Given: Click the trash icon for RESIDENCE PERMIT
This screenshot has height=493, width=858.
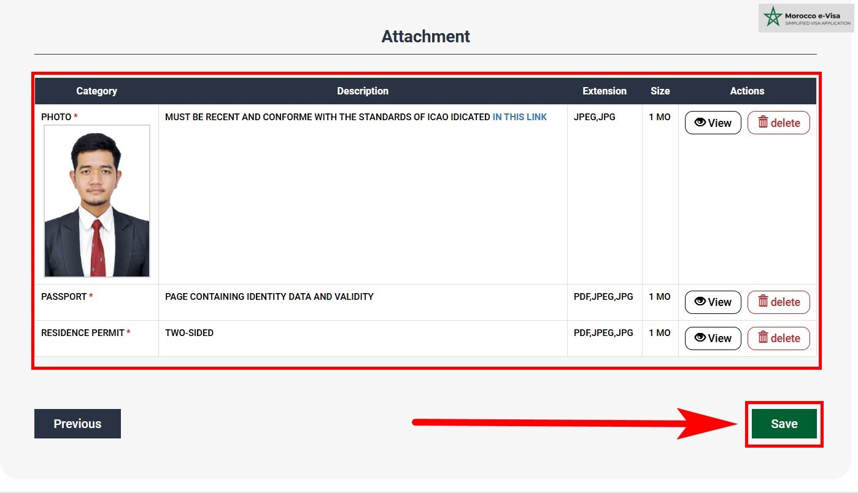Looking at the screenshot, I should [763, 337].
